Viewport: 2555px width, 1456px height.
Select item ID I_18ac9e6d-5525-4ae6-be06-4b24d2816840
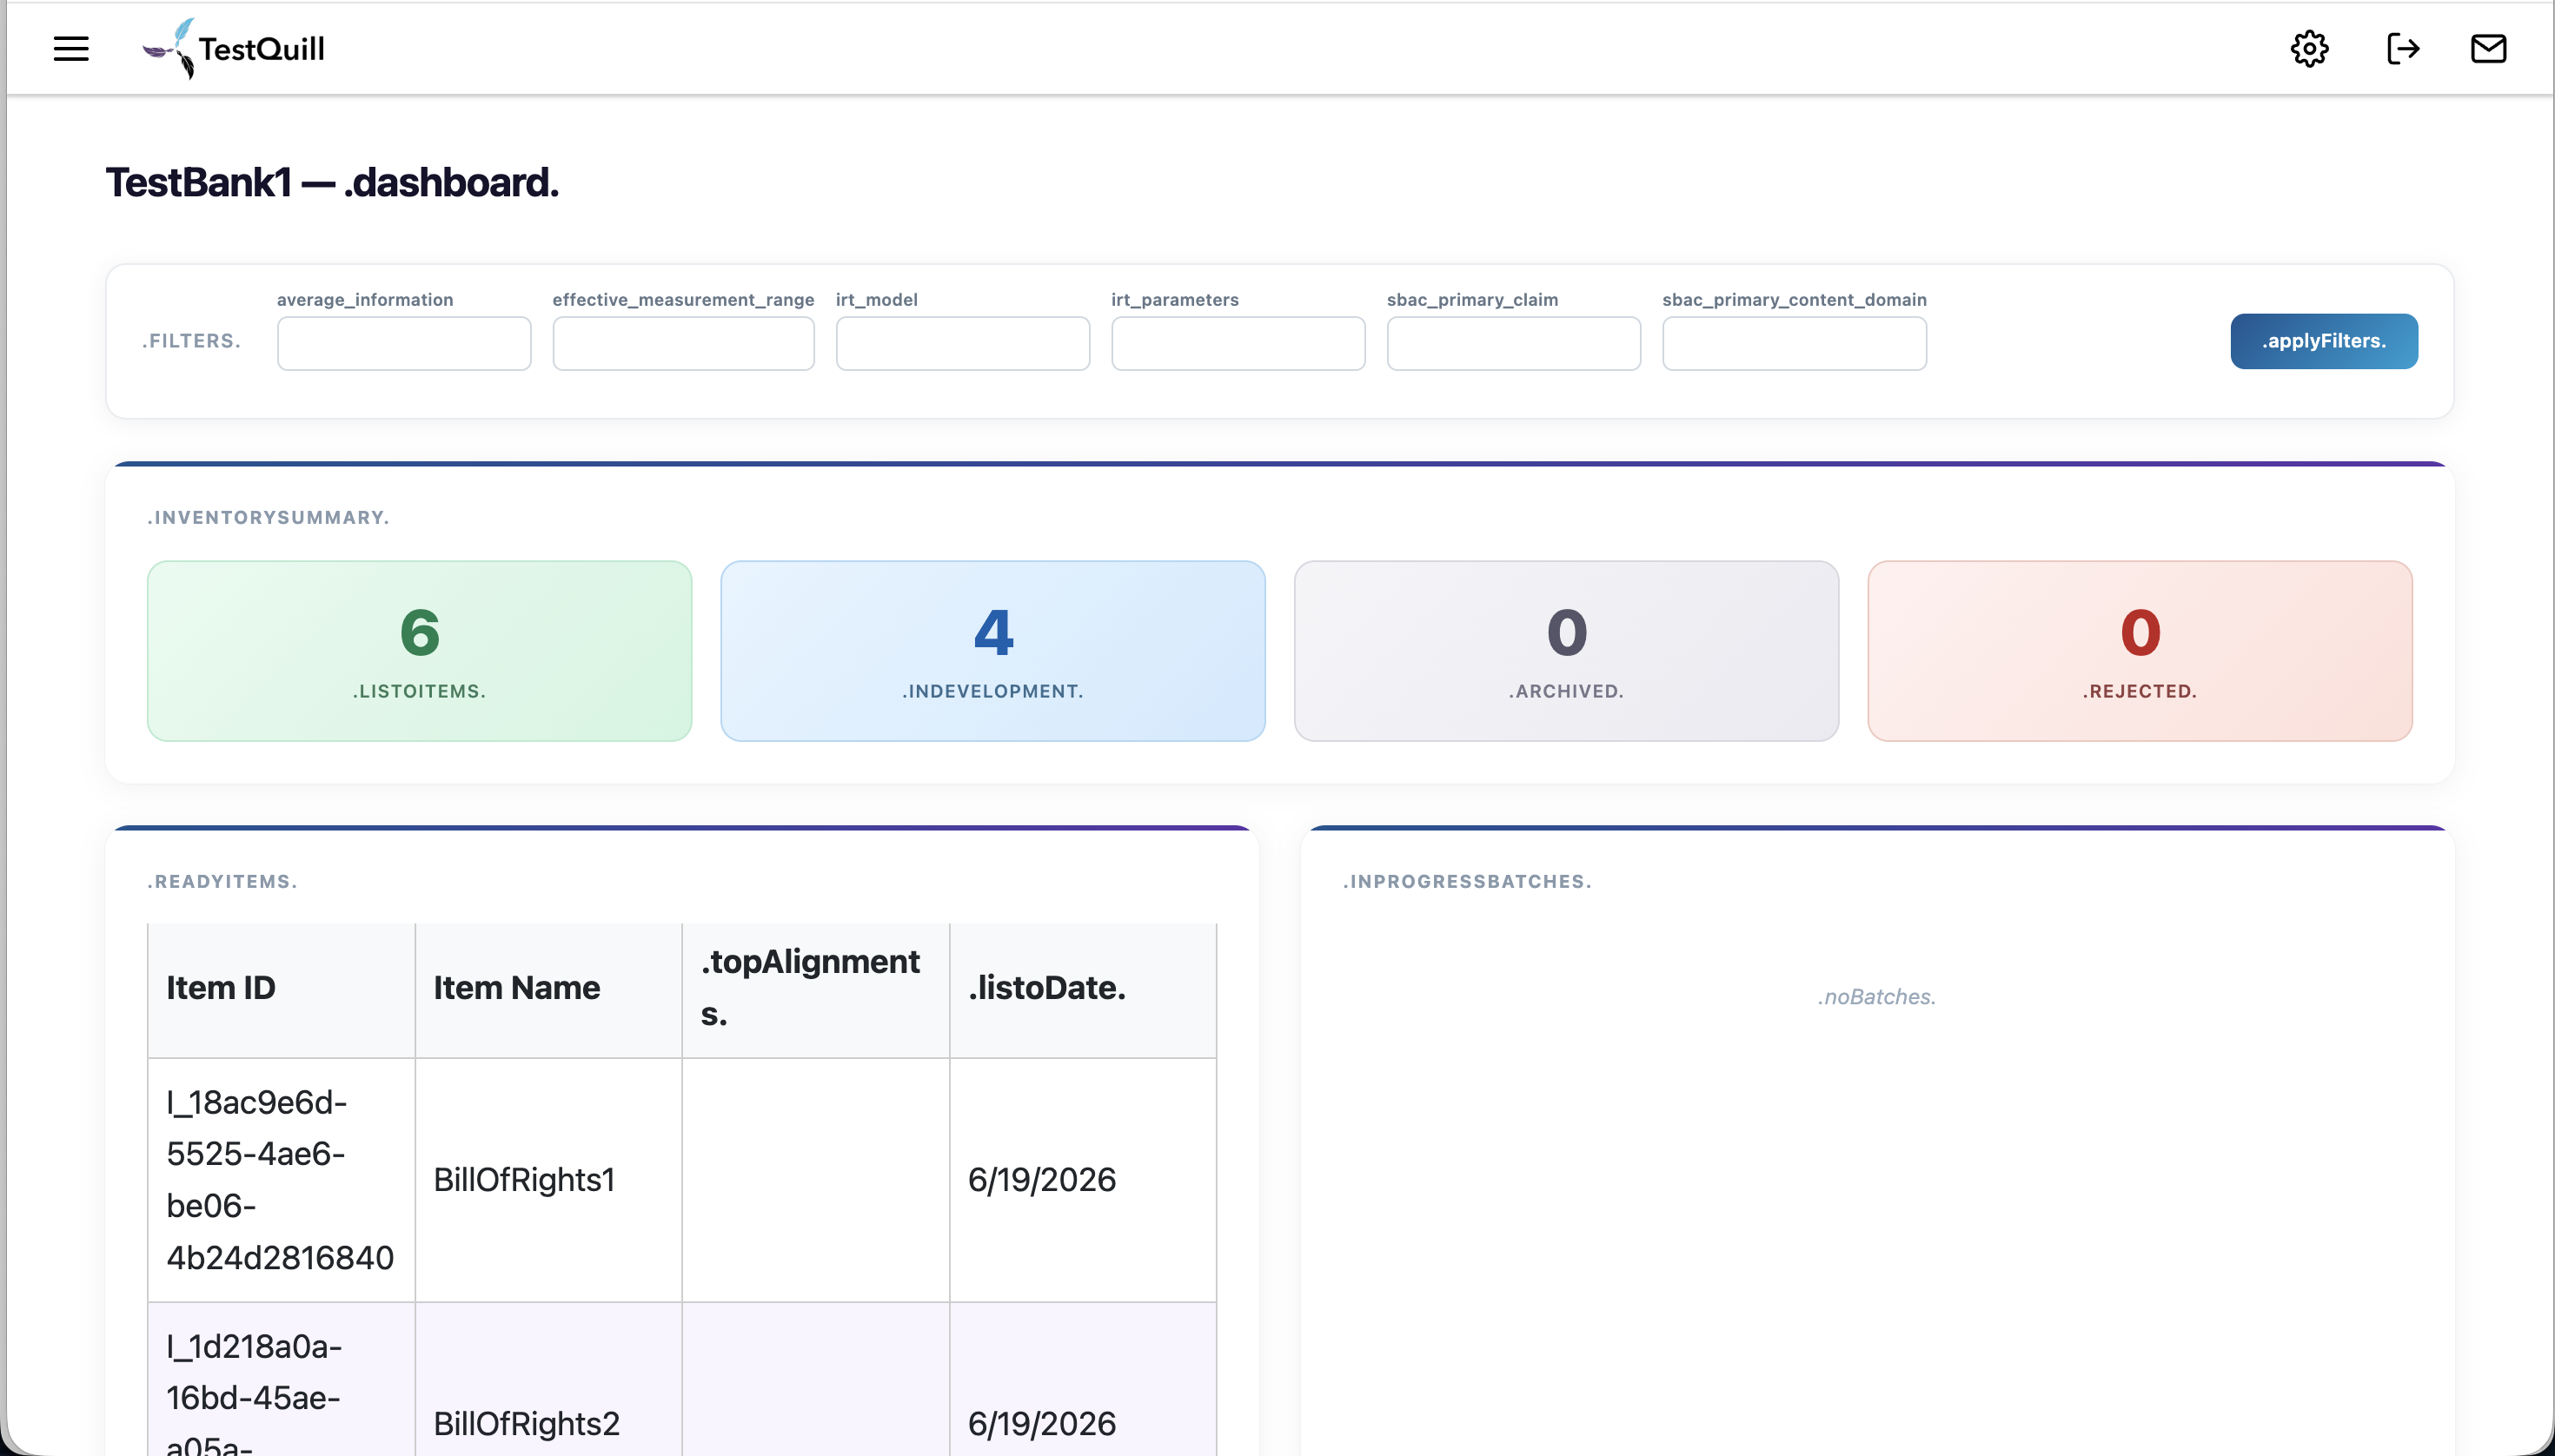(x=280, y=1179)
